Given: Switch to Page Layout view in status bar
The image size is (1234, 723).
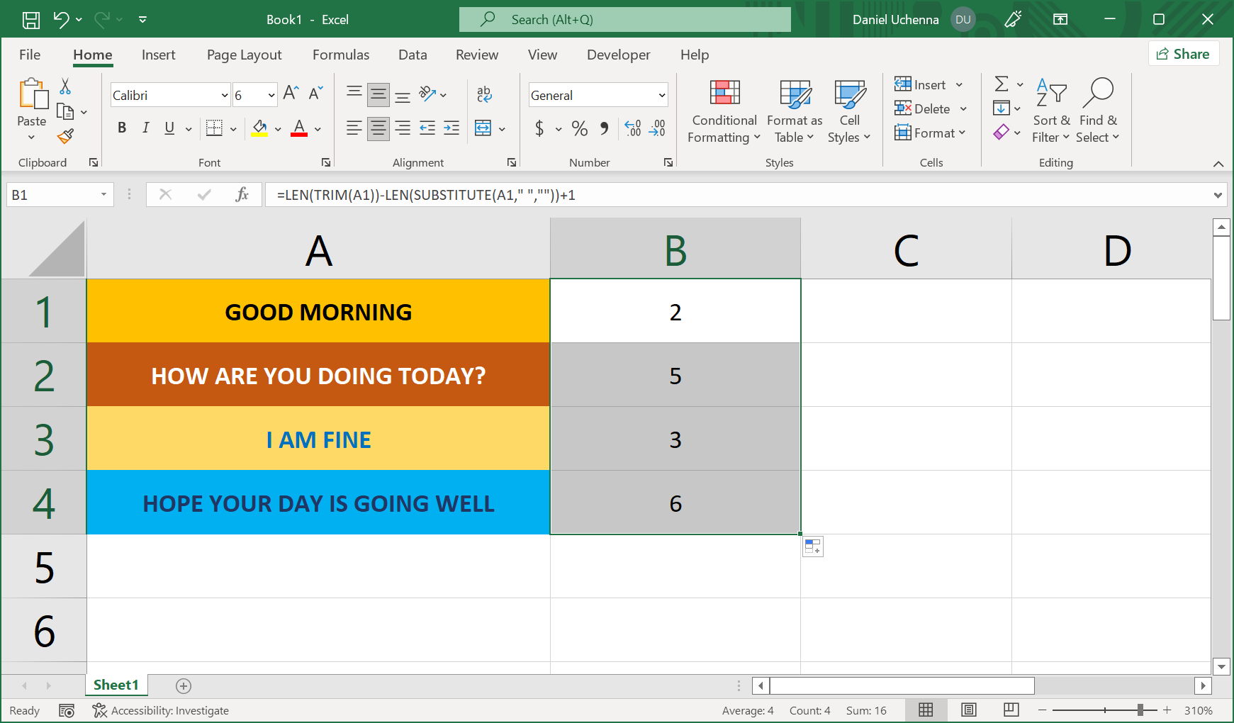Looking at the screenshot, I should coord(968,710).
